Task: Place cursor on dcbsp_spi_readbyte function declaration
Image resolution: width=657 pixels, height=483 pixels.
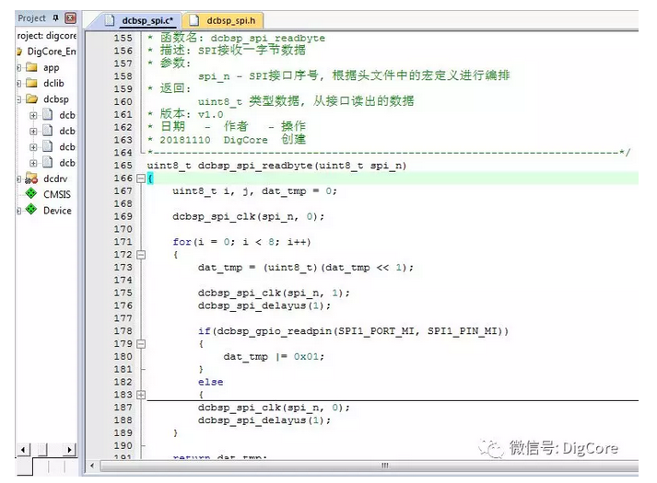Action: pos(276,166)
